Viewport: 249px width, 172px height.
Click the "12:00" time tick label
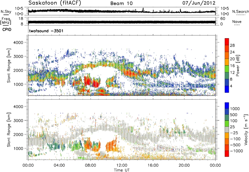122,165
